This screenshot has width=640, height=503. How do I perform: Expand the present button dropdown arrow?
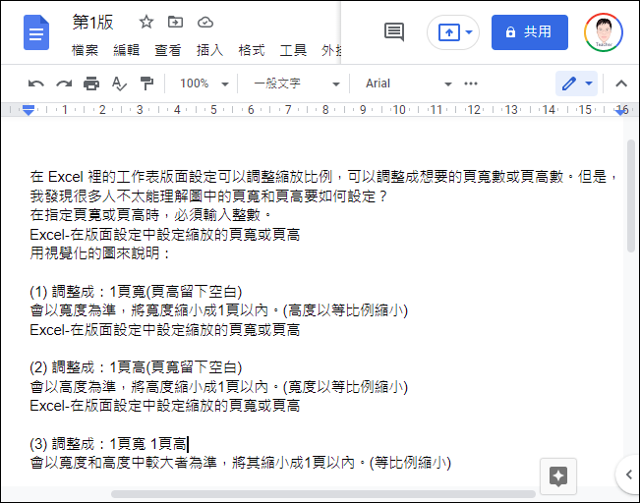pos(469,32)
